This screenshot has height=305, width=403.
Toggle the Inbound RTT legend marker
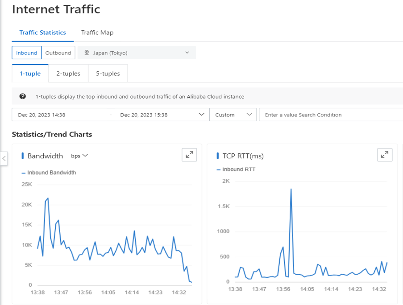click(x=219, y=169)
